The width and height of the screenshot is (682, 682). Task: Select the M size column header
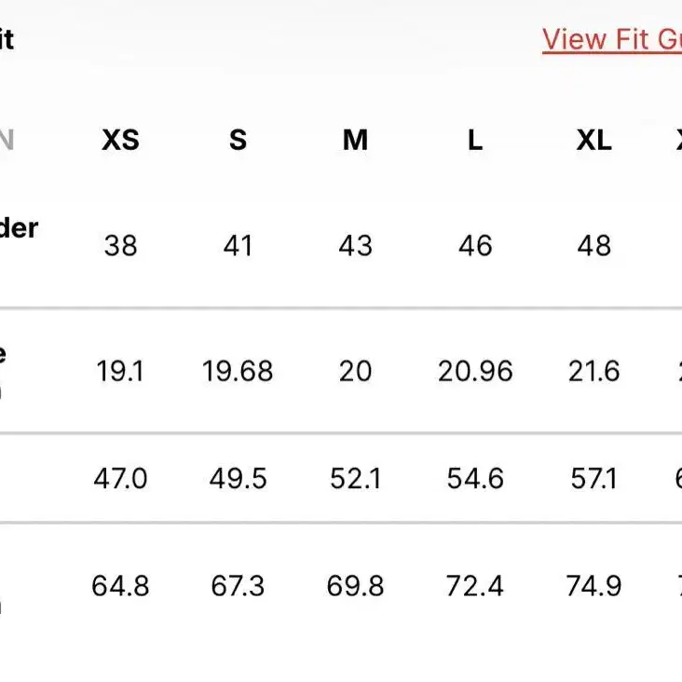[355, 140]
